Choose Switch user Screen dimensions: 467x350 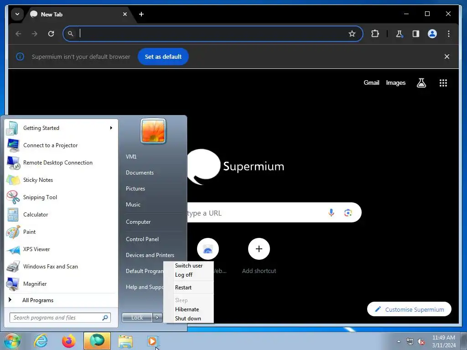[x=189, y=266]
